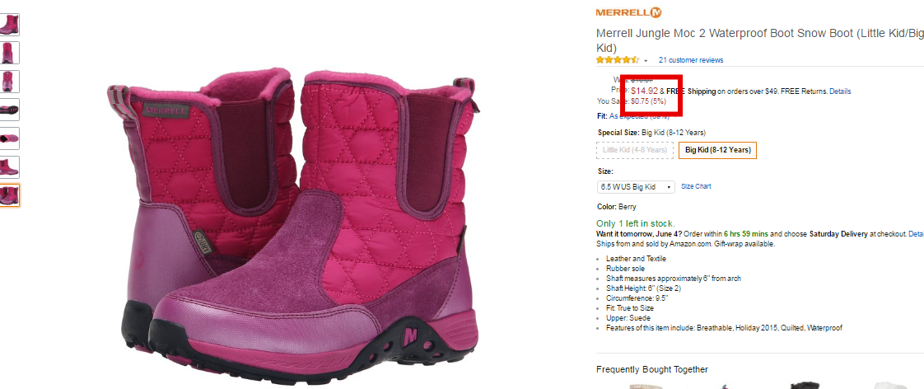Expand the rating breakdown arrow beside stars
The width and height of the screenshot is (924, 389).
point(646,61)
